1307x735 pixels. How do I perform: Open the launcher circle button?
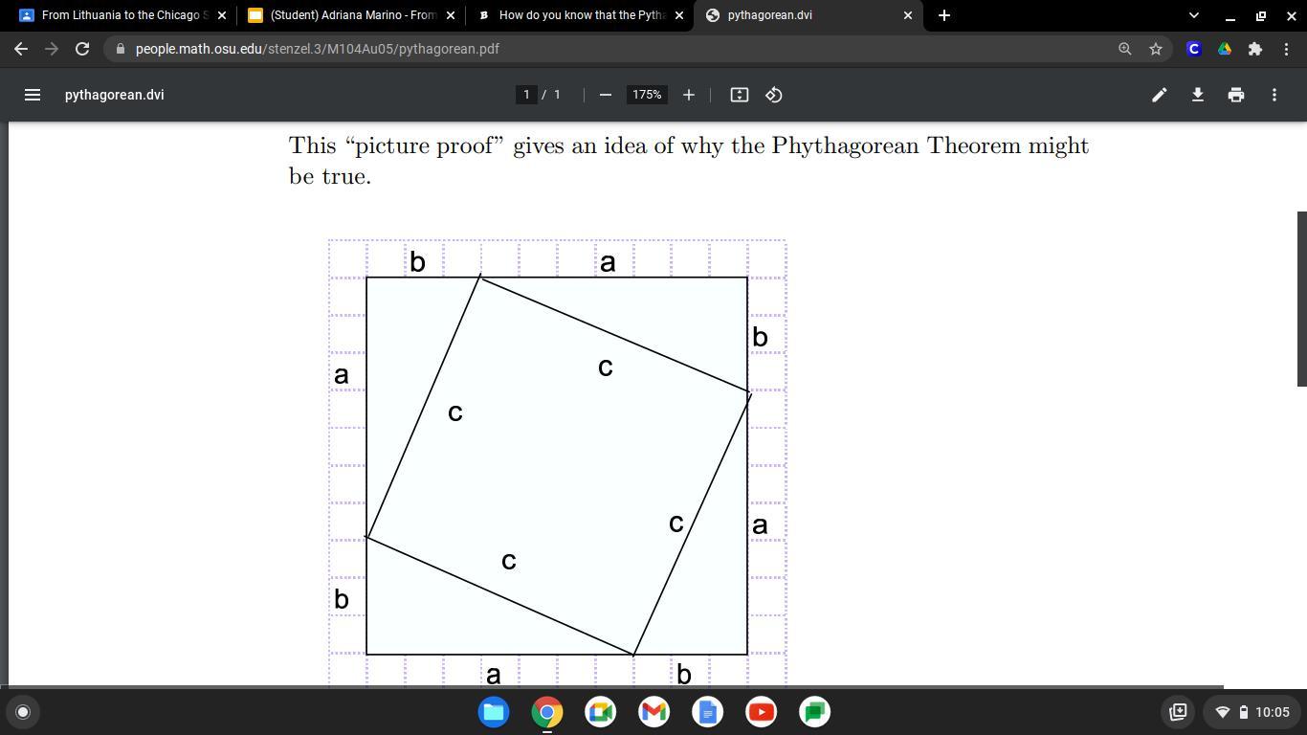23,712
